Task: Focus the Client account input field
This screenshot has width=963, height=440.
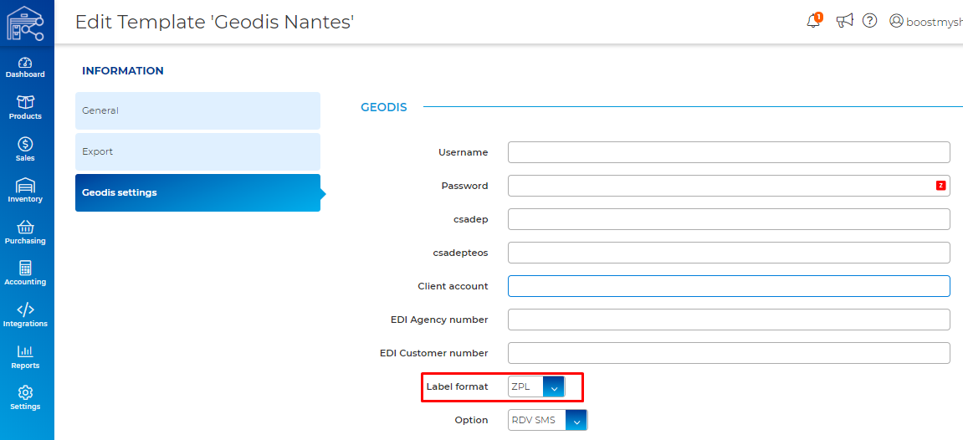Action: (x=729, y=286)
